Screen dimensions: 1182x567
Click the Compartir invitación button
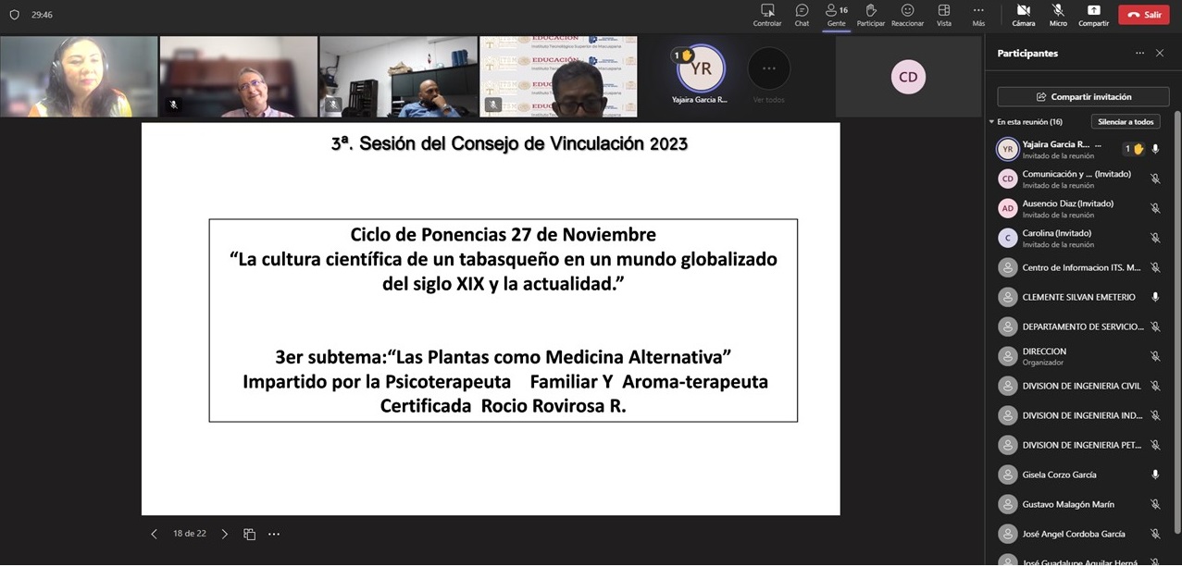pyautogui.click(x=1084, y=96)
